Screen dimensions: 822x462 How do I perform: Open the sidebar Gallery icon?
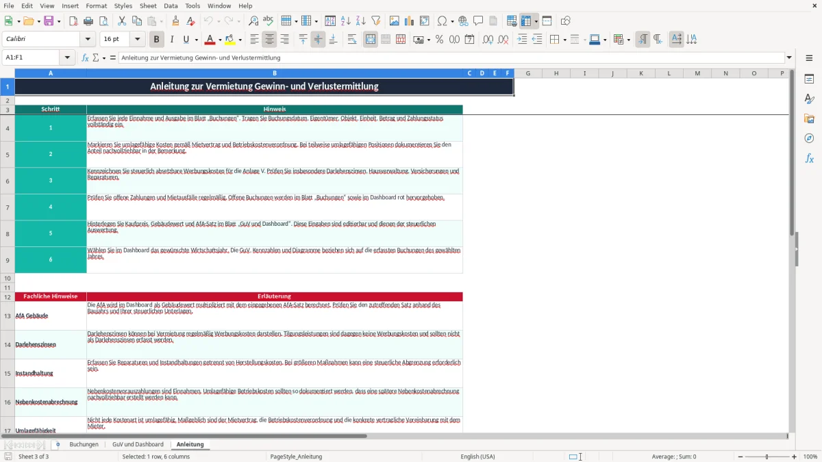point(809,118)
